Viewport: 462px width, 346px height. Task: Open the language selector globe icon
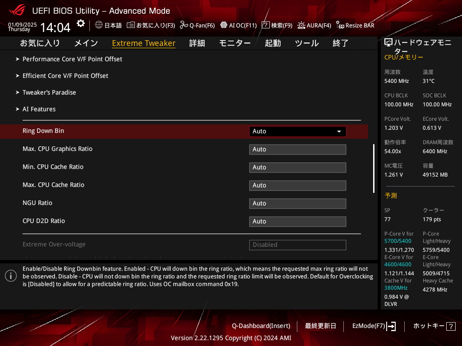[x=99, y=25]
